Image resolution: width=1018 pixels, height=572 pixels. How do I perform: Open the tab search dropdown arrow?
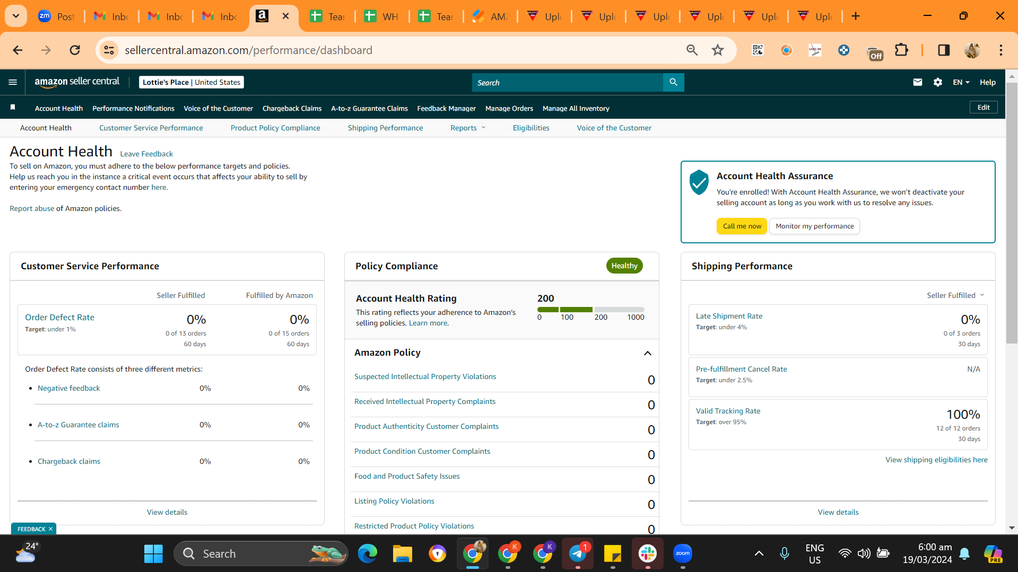click(16, 16)
